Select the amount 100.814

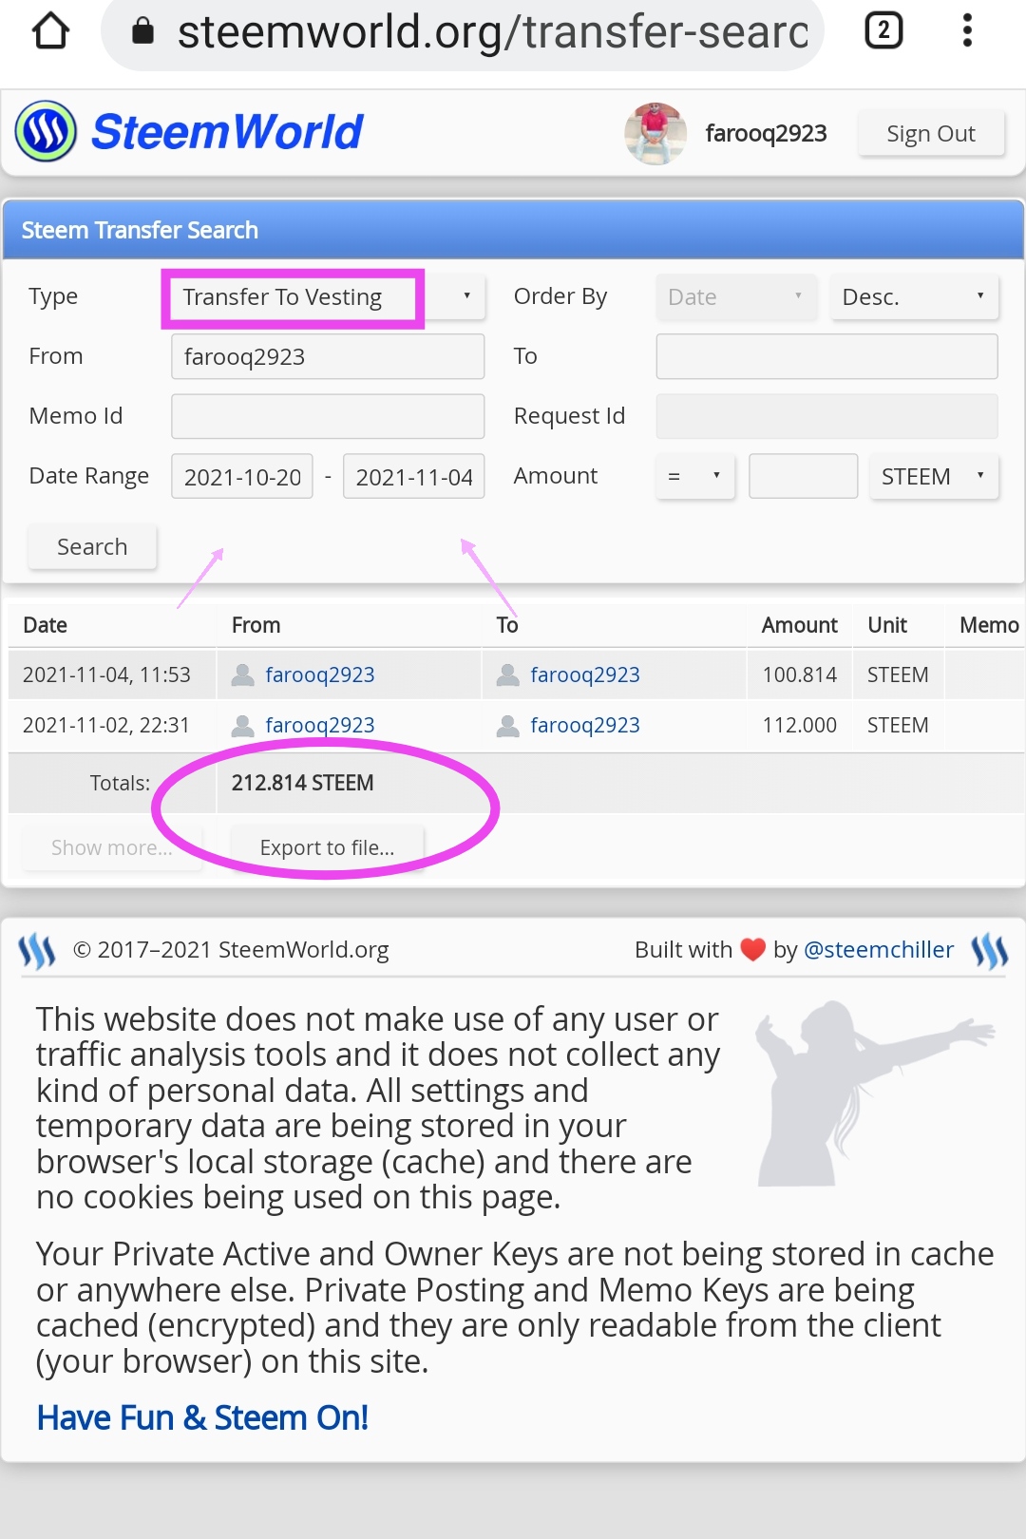point(799,675)
